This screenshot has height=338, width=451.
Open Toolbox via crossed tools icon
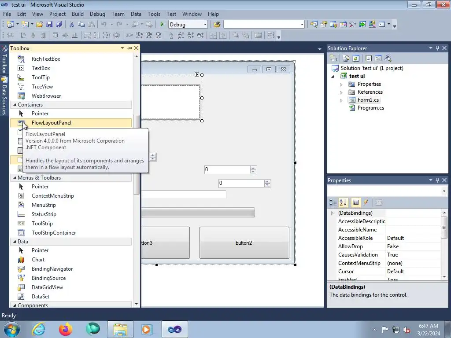coord(353,25)
